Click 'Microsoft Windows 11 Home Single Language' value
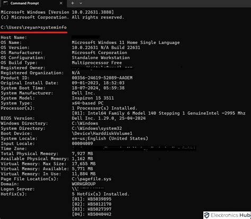This screenshot has height=219, width=251. click(x=125, y=42)
